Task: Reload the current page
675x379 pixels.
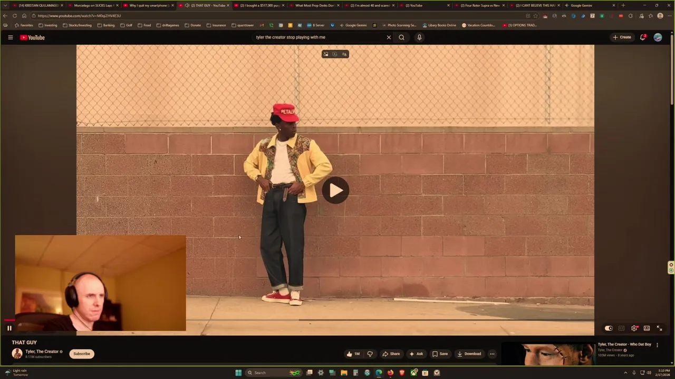Action: [15, 16]
